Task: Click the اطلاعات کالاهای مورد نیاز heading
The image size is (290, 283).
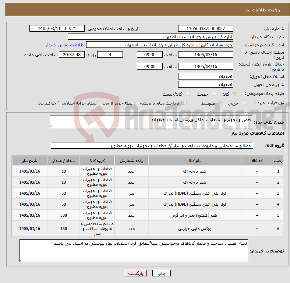Action: (x=257, y=133)
